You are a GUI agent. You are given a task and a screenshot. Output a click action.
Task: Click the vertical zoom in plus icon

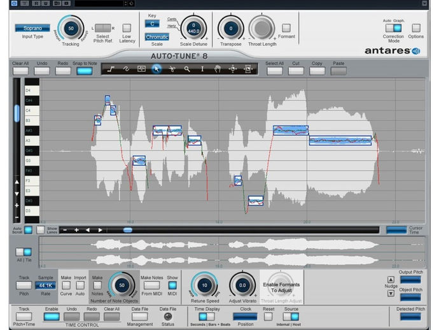[17, 206]
